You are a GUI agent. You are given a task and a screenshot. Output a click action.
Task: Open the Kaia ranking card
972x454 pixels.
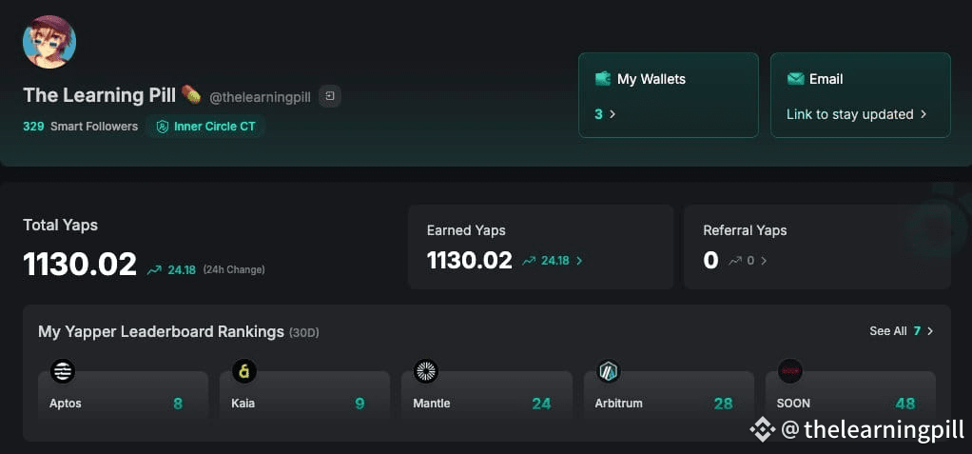coord(304,397)
